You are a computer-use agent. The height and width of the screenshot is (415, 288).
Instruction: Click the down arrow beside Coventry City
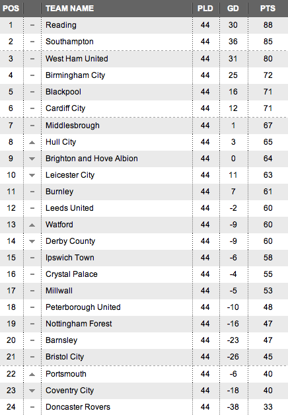[x=32, y=391]
